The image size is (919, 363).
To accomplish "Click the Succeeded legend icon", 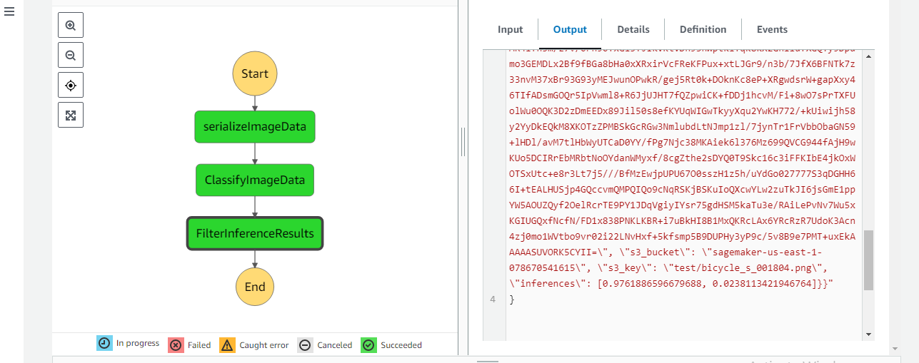I will coord(368,345).
